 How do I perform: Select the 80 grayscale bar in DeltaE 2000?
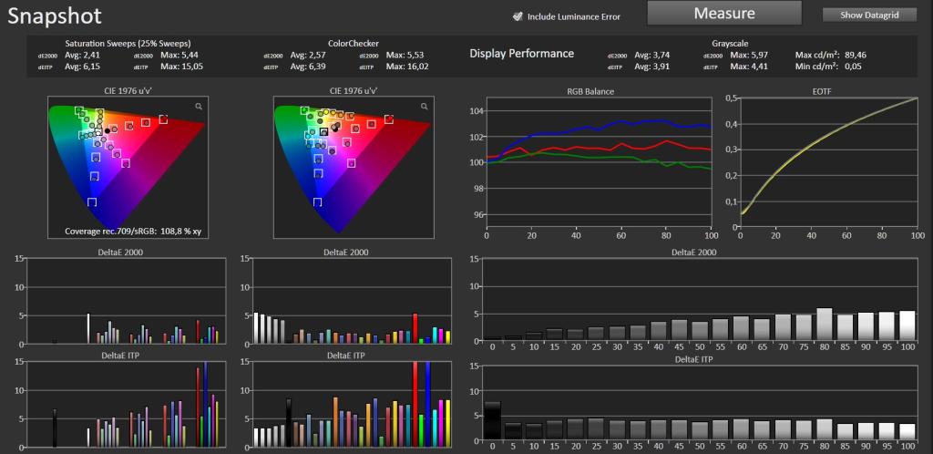tap(824, 324)
